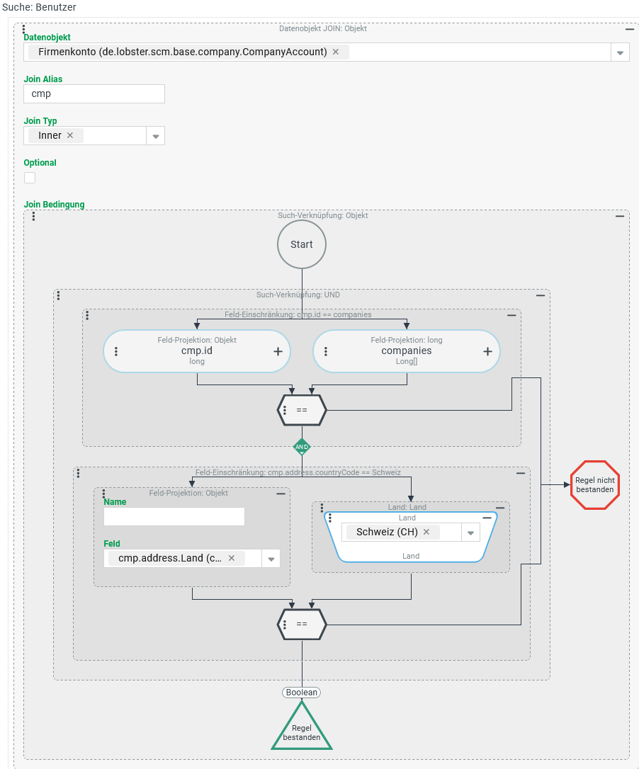Click the plus icon on companies node
This screenshot has width=639, height=769.
coord(487,351)
